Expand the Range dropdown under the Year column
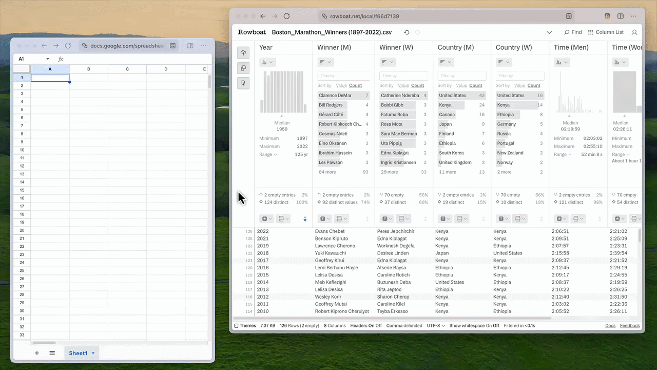657x370 pixels. [x=268, y=154]
